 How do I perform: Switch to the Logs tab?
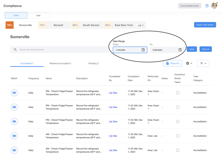38,15
